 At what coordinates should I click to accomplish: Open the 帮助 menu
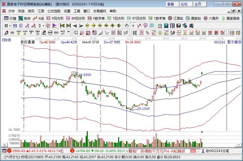click(x=113, y=11)
